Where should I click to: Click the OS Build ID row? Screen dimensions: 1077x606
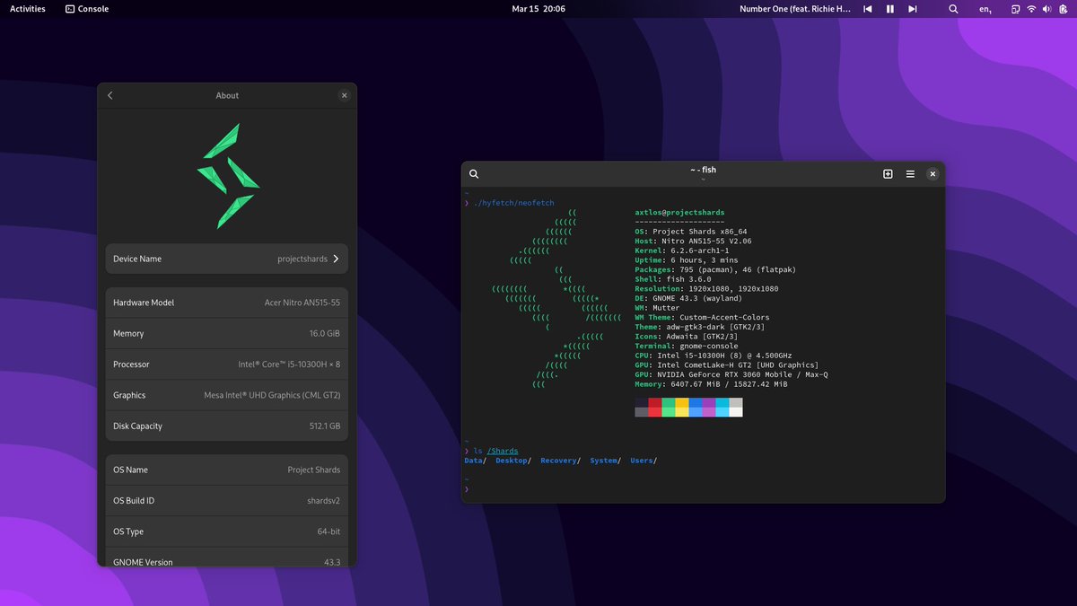point(227,500)
